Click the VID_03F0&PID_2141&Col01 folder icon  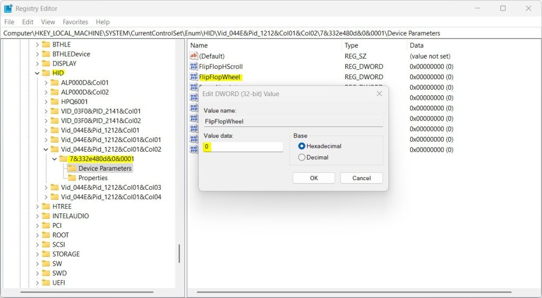point(55,111)
